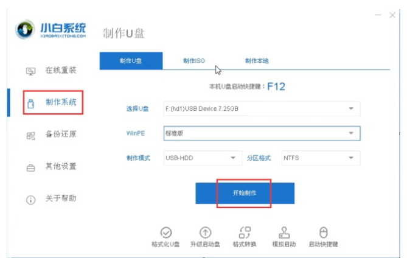The width and height of the screenshot is (407, 263).
Task: Launch the 模拟启动 joystick icon
Action: tap(284, 233)
